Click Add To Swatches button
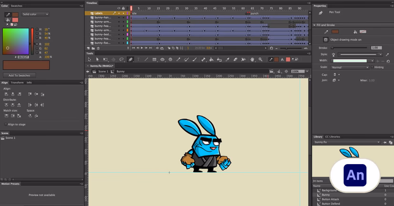394x206 pixels. click(20, 75)
